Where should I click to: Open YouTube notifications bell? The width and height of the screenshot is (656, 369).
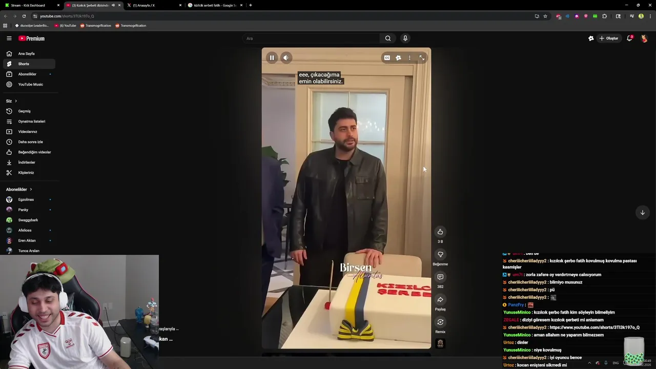tap(629, 38)
